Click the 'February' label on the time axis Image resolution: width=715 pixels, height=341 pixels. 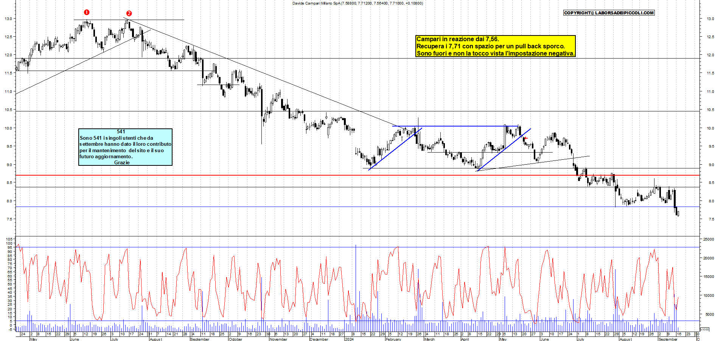point(393,339)
